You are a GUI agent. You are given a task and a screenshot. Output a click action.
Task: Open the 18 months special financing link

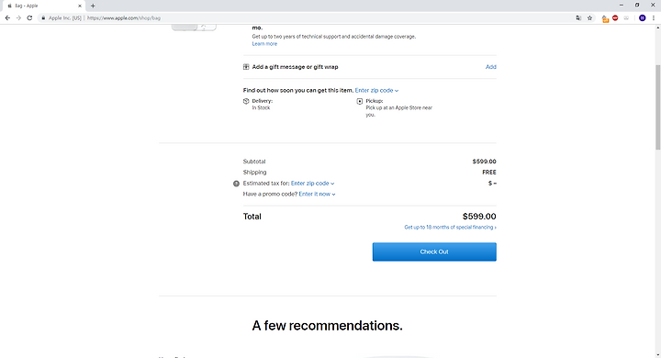click(x=450, y=228)
